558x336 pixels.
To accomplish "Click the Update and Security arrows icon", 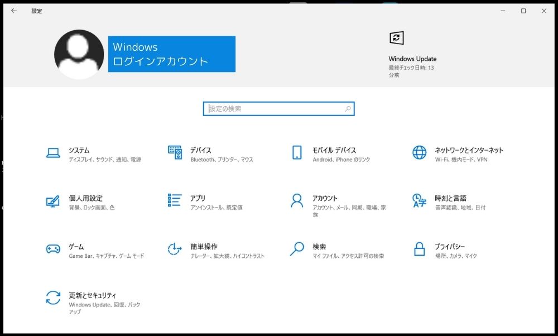I will click(x=53, y=297).
